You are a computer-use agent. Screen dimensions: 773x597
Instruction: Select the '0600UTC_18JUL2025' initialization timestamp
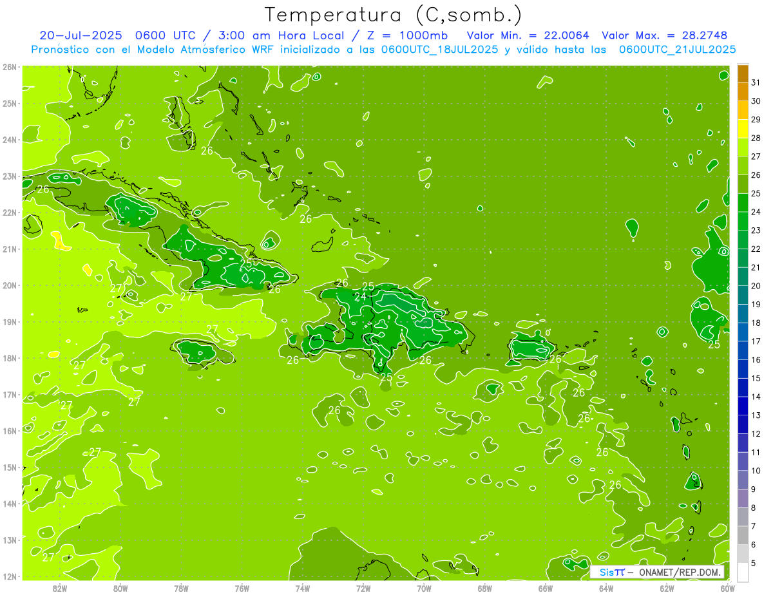(439, 50)
